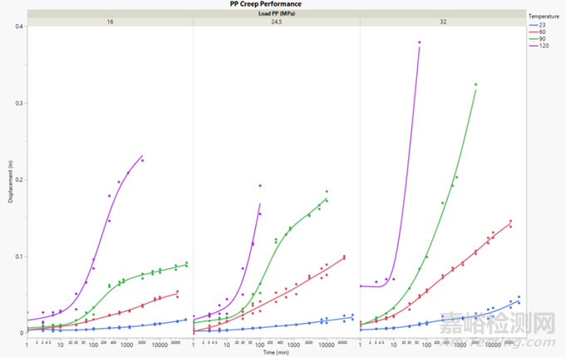Click the purple 120 legend line swatch
565x357 pixels.
pyautogui.click(x=533, y=44)
